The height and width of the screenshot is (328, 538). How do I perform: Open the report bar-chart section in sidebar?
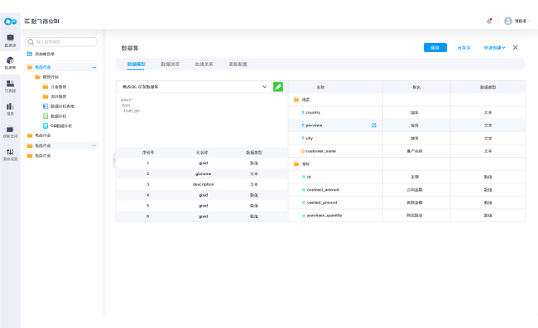(10, 109)
